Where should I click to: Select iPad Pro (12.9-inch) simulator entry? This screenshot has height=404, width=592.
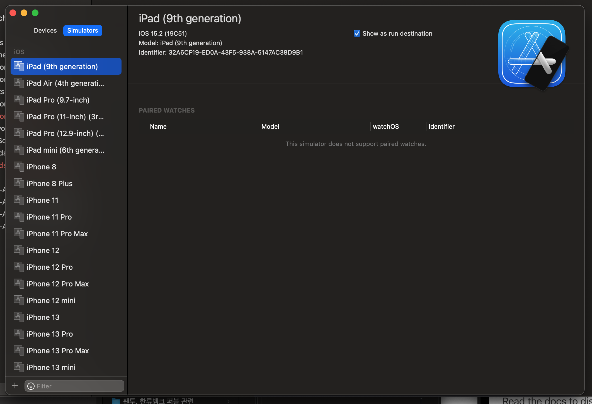(x=65, y=133)
